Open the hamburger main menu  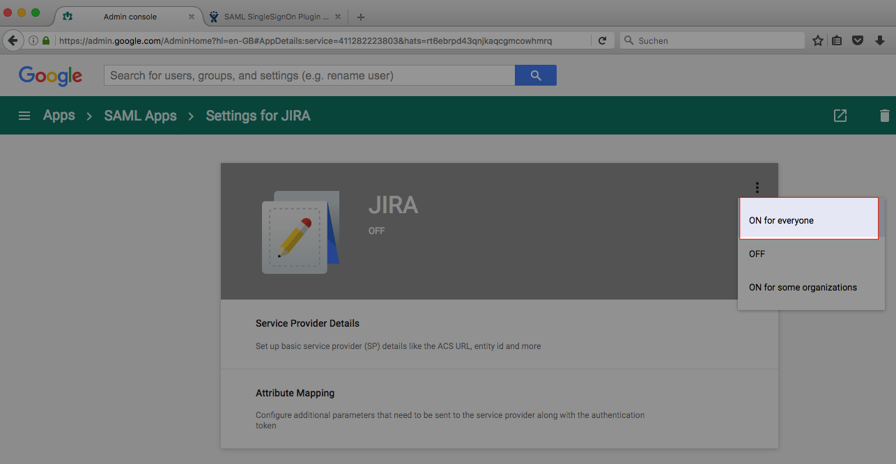click(24, 116)
